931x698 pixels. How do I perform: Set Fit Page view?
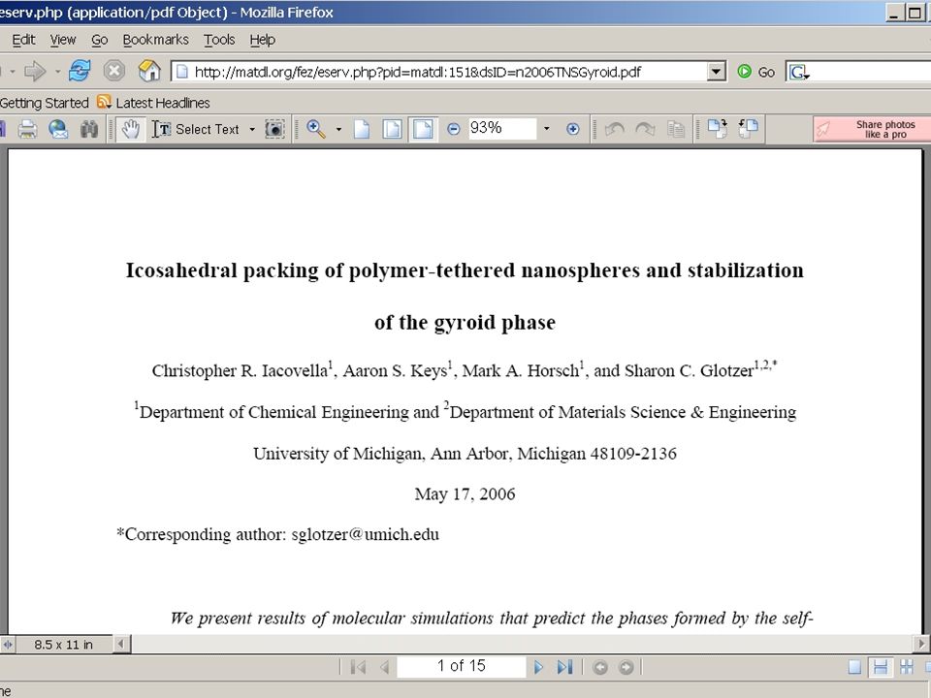coord(392,129)
